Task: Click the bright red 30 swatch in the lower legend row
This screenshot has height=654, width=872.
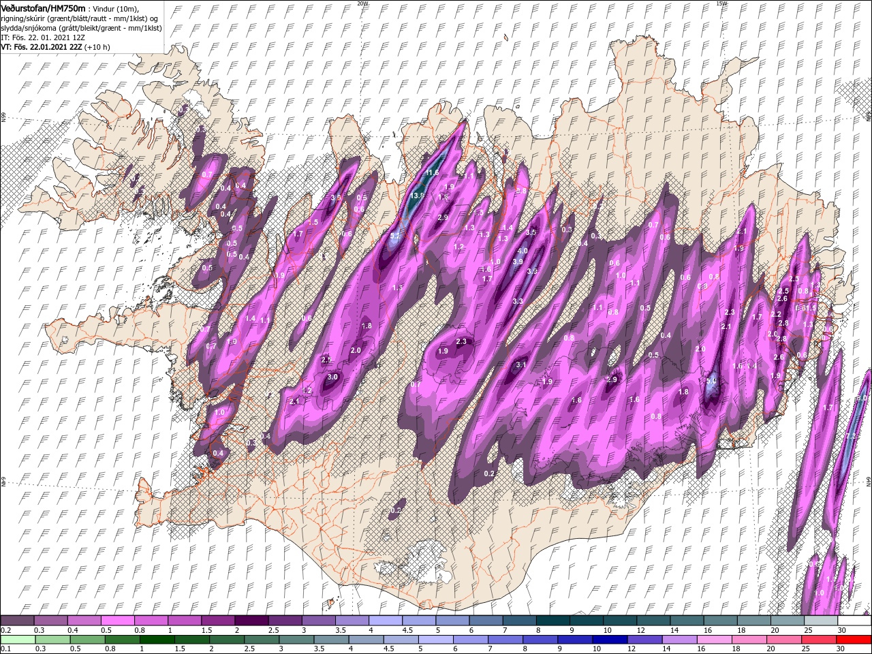Action: point(854,640)
